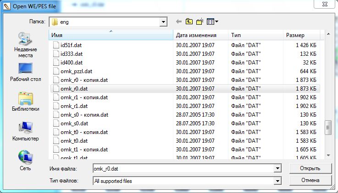This screenshot has width=338, height=193.
Task: Sort by Дата изменения column header
Action: [x=200, y=35]
